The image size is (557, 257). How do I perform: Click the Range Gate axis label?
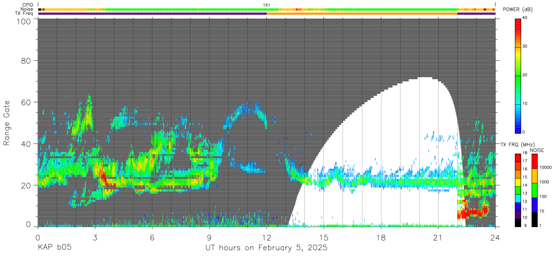(7, 123)
